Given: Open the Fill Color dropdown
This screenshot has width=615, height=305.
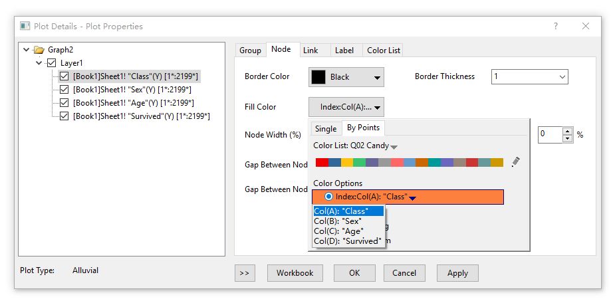Looking at the screenshot, I should [x=346, y=107].
